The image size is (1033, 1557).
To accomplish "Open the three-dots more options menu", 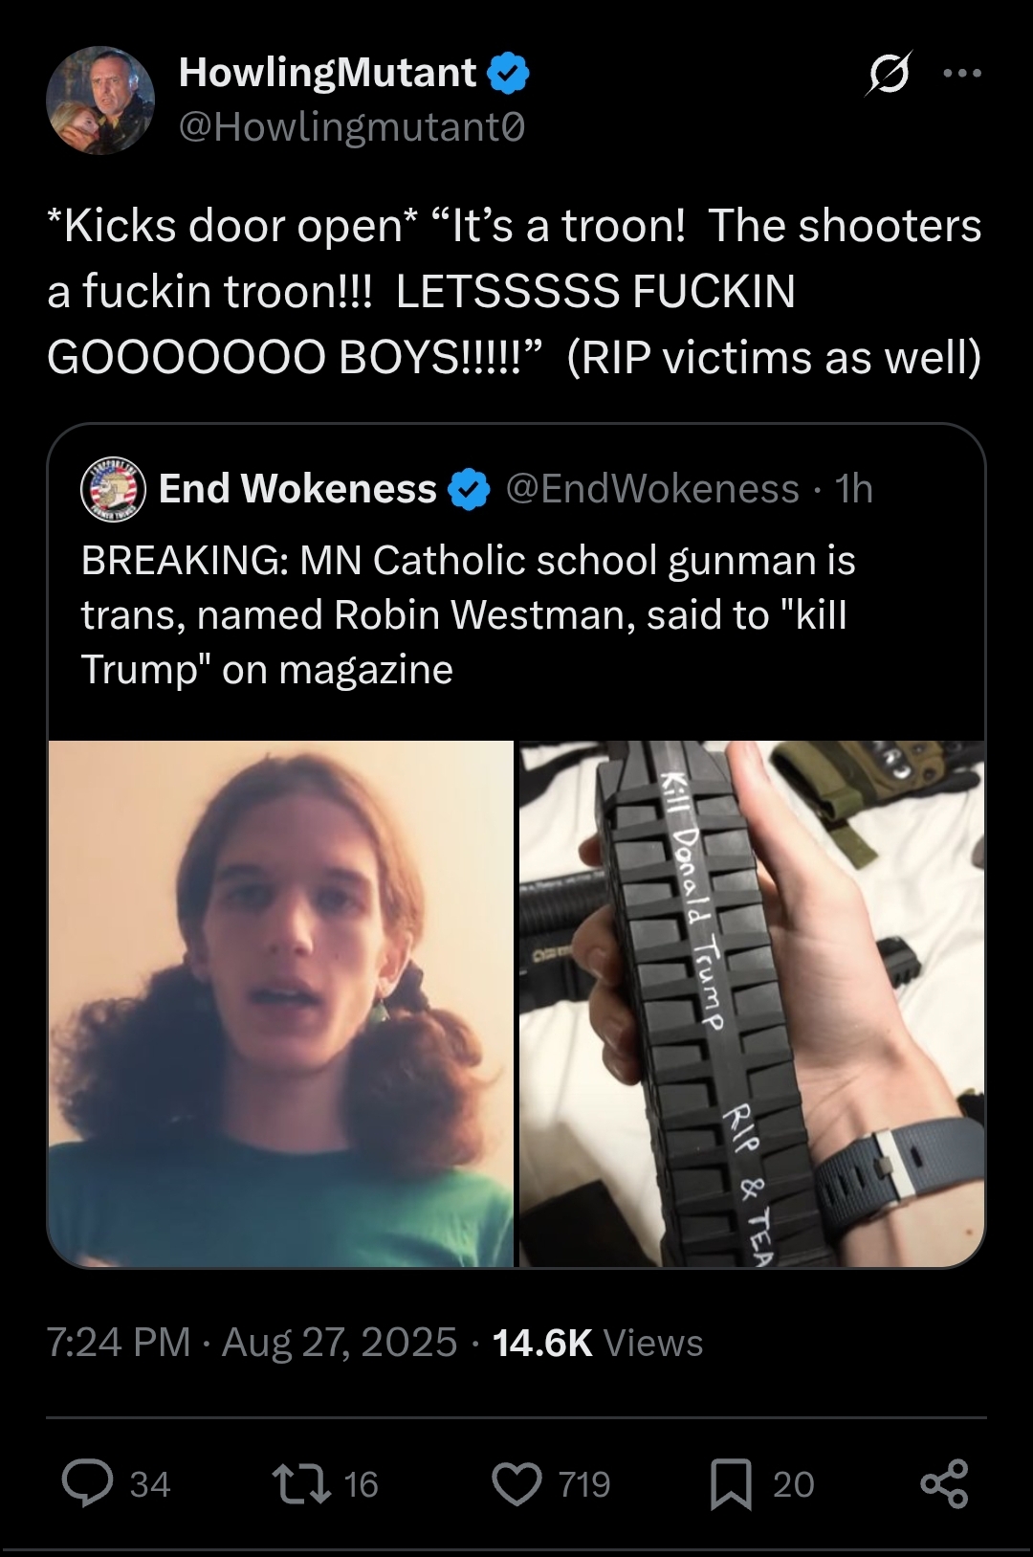I will (962, 73).
